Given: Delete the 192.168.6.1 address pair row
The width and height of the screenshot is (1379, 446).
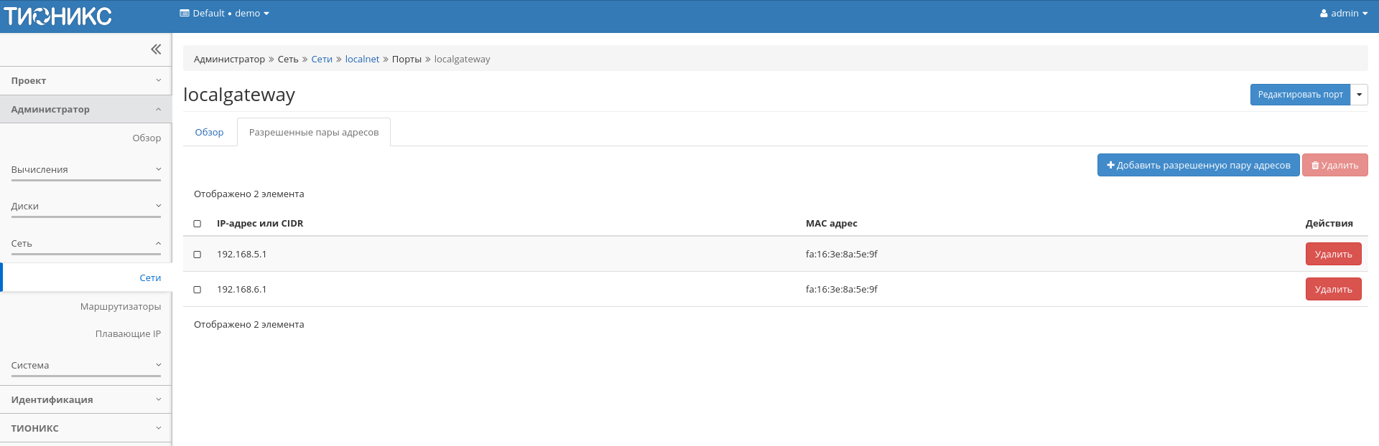Looking at the screenshot, I should point(1333,290).
